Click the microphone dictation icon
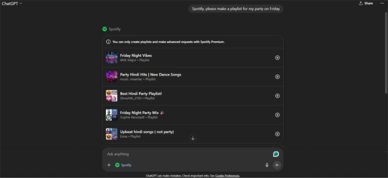Screen dimensions: 388x178 coord(267,165)
